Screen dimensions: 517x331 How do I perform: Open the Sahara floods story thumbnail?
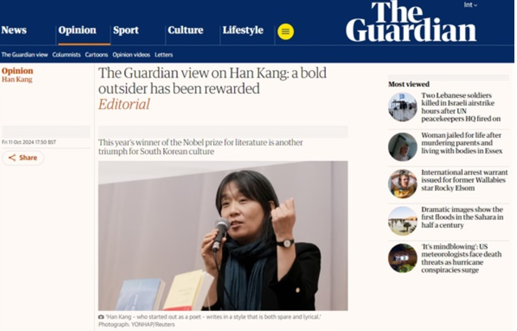tap(402, 221)
